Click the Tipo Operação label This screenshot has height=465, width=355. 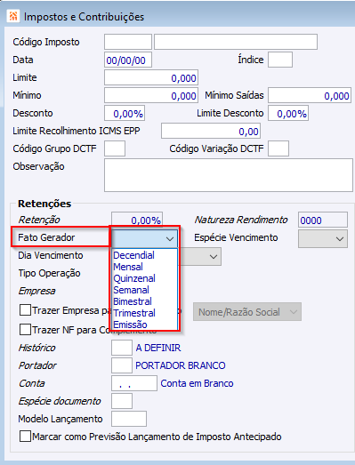[49, 274]
